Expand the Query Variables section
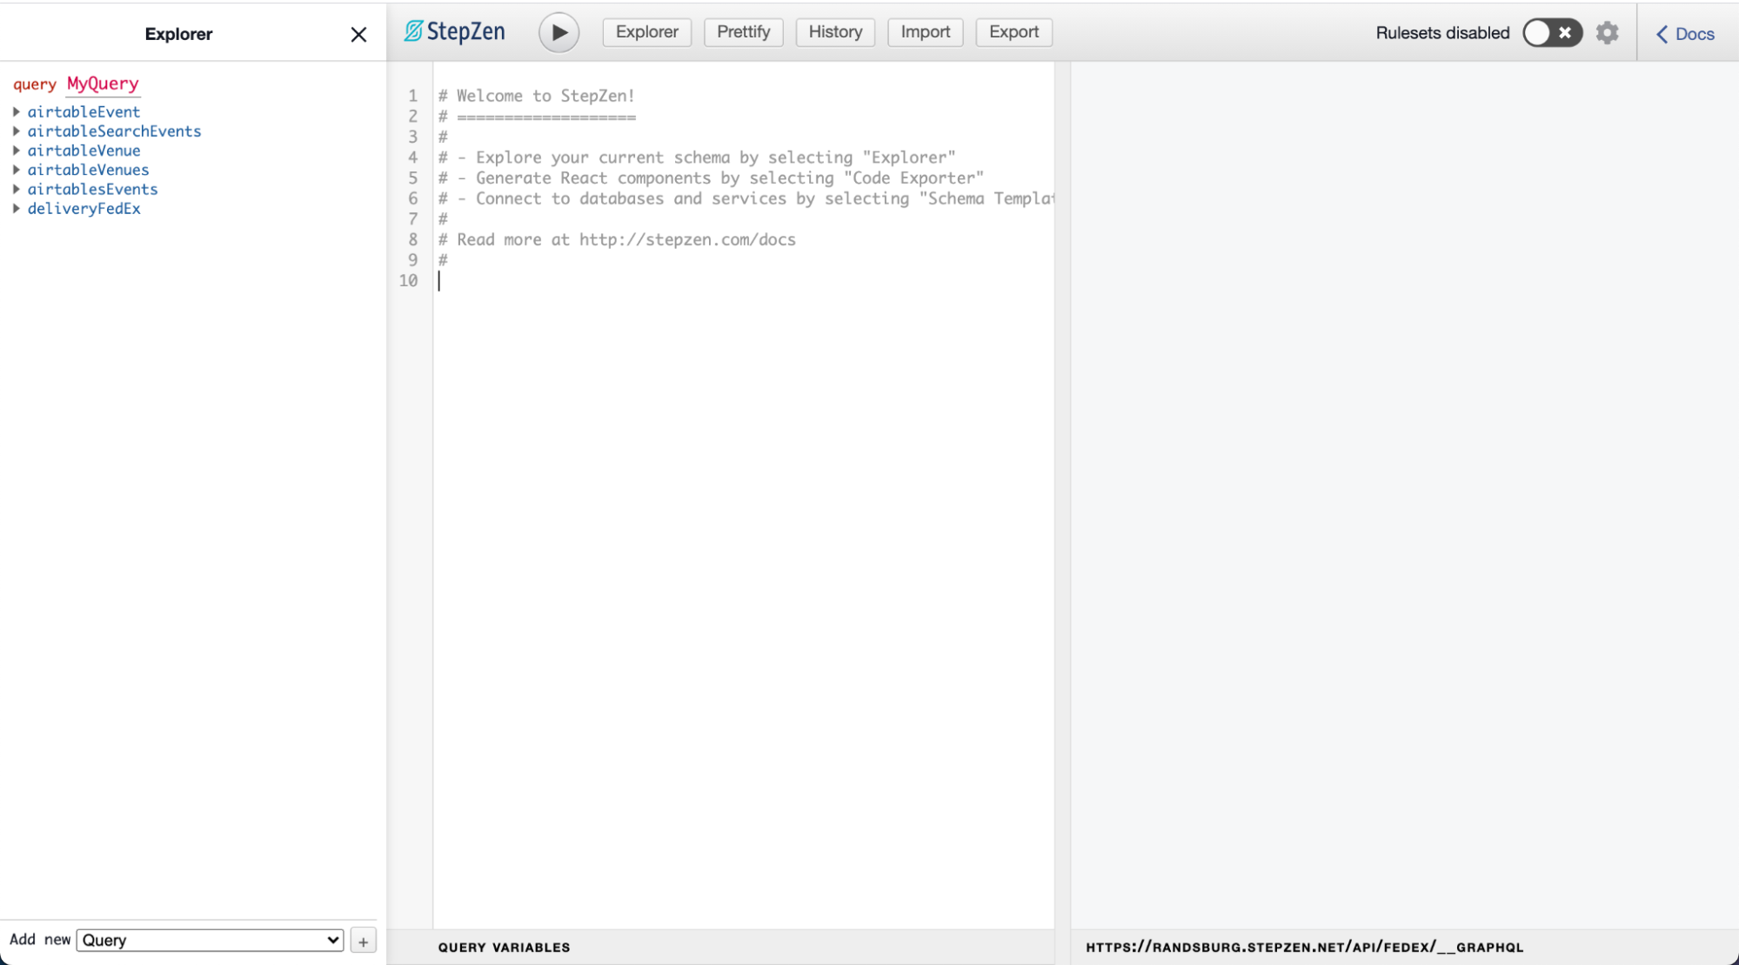Image resolution: width=1739 pixels, height=965 pixels. (x=504, y=947)
